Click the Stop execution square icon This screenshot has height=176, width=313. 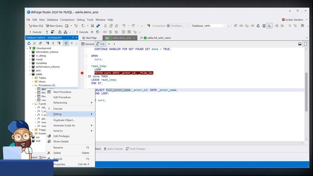coord(92,32)
